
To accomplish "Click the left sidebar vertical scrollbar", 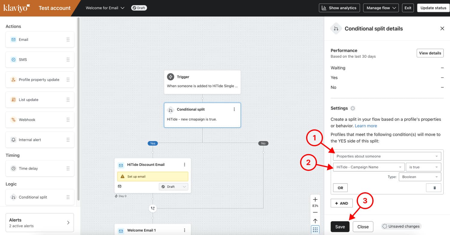I will 79,108.
